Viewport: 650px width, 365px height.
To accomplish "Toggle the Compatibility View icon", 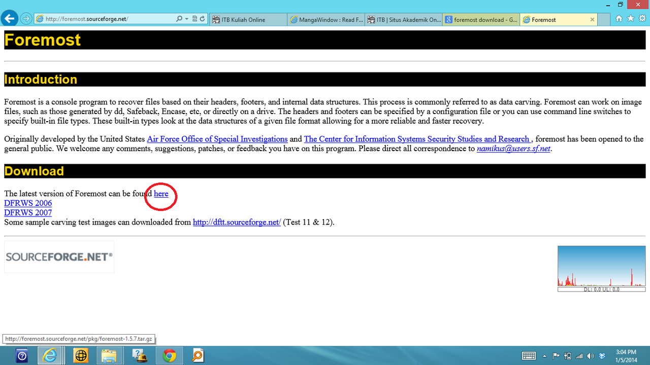I will pyautogui.click(x=194, y=19).
